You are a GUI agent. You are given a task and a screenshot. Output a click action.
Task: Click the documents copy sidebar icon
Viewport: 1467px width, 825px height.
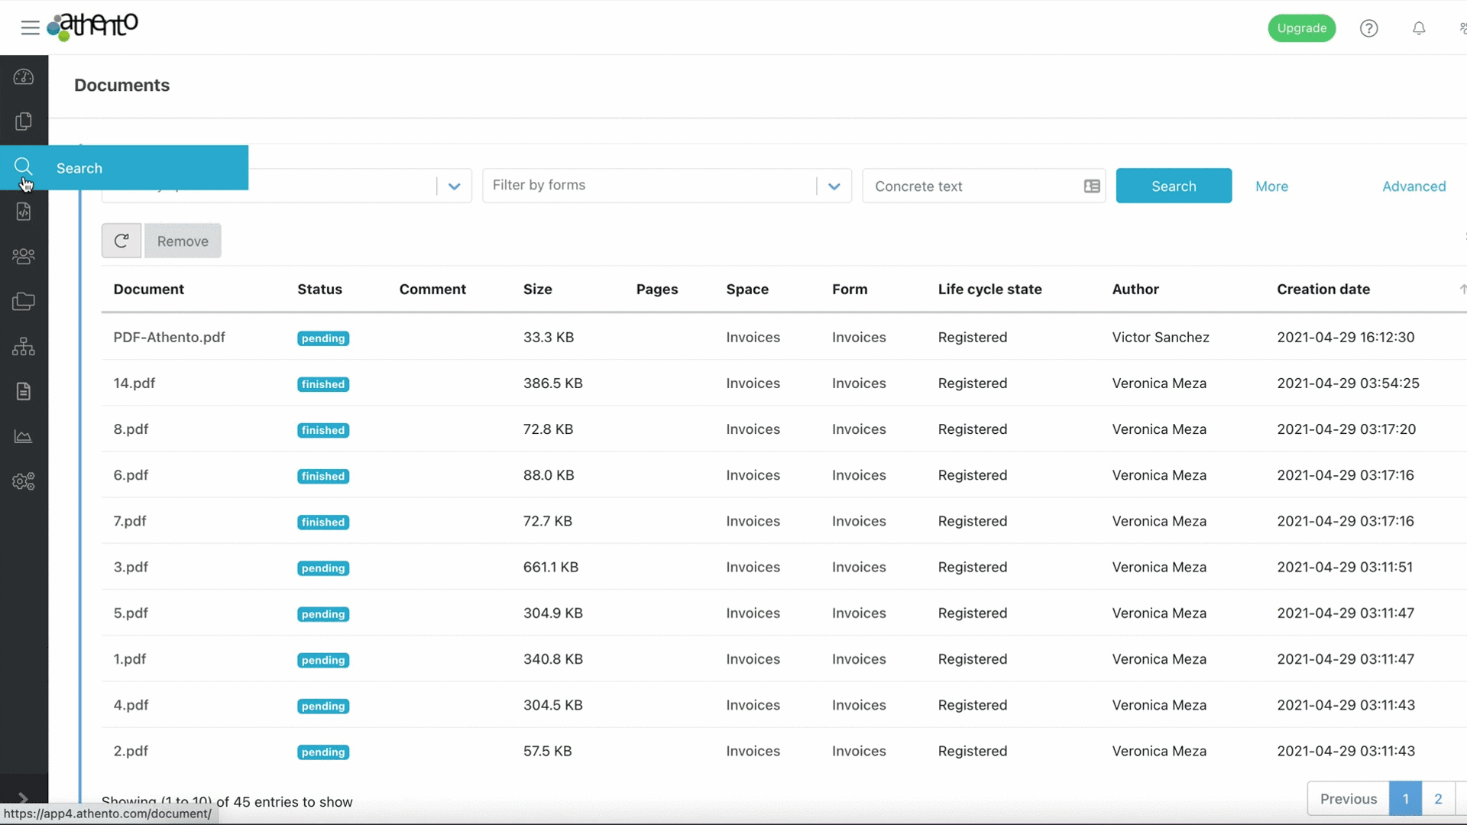click(x=24, y=121)
